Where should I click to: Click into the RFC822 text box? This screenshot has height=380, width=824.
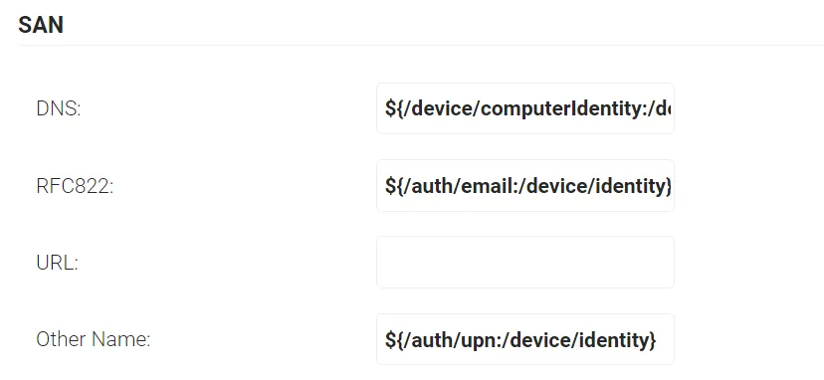tap(525, 186)
